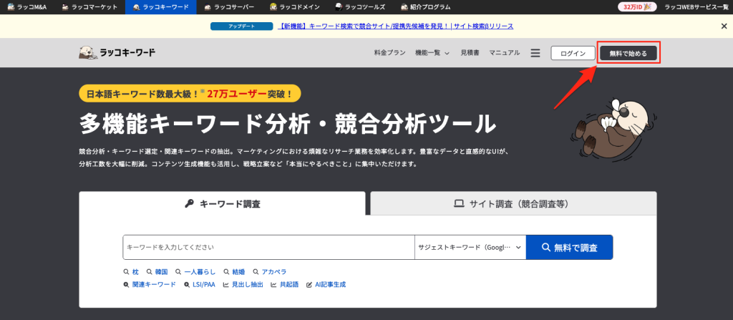Open the 共起語 tool link
733x320 pixels.
coord(284,284)
